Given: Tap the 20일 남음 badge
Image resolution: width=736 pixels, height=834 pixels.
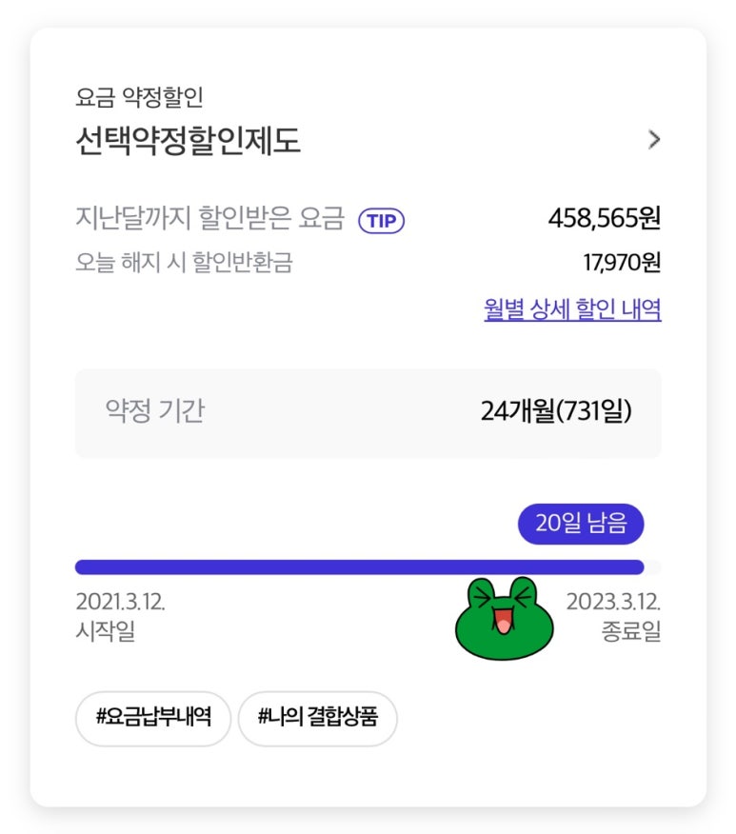Looking at the screenshot, I should tap(581, 524).
